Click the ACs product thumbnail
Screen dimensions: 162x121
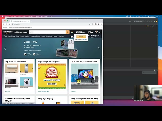pos(12,68)
